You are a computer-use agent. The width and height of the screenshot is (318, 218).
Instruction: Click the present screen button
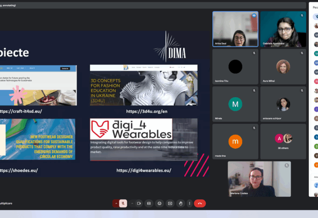click(170, 203)
